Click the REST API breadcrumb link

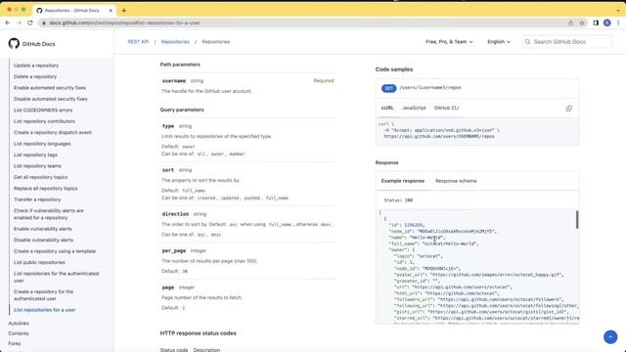pos(138,41)
